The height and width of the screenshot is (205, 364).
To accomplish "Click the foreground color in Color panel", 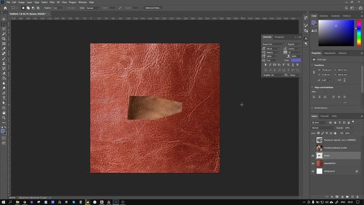I will point(313,22).
